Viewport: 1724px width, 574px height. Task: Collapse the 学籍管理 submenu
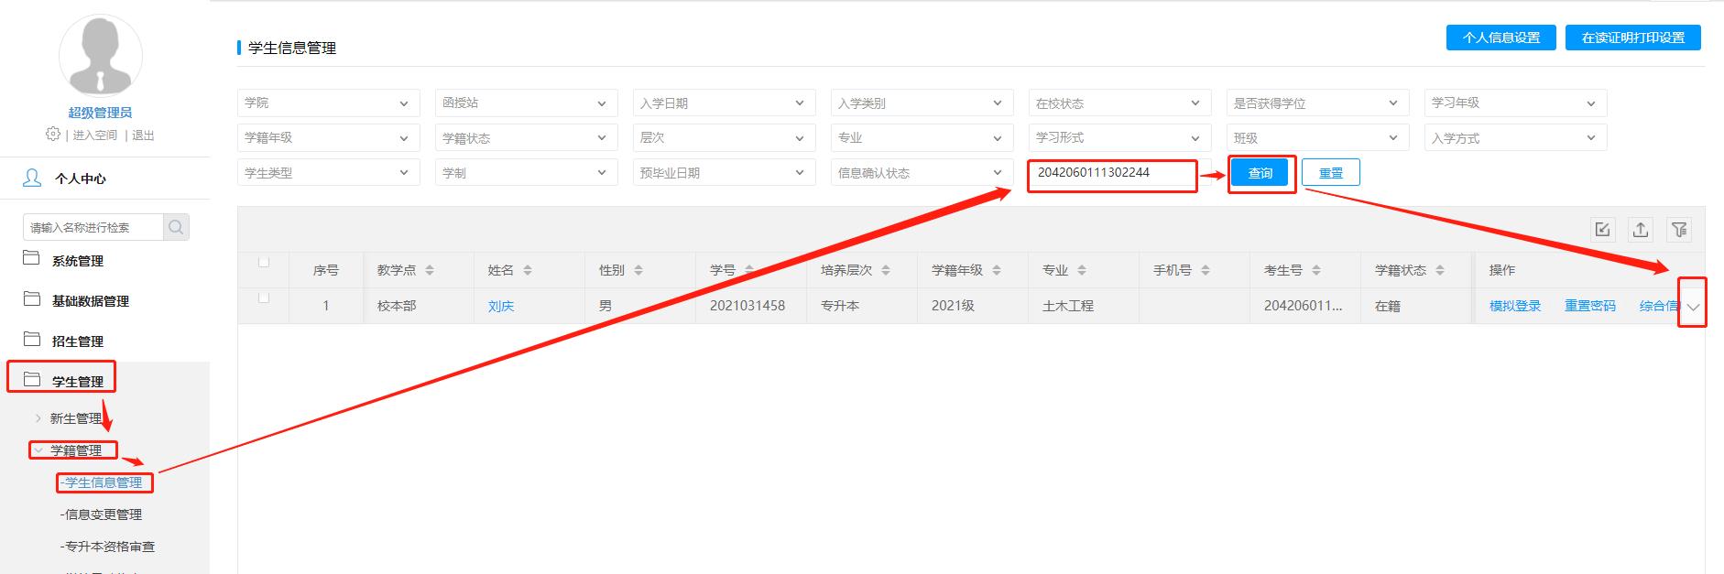pos(38,450)
